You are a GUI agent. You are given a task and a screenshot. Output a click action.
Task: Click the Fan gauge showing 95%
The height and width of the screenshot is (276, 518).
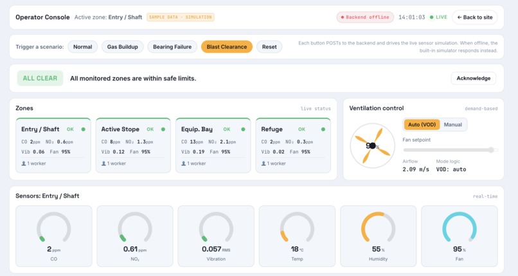460,236
